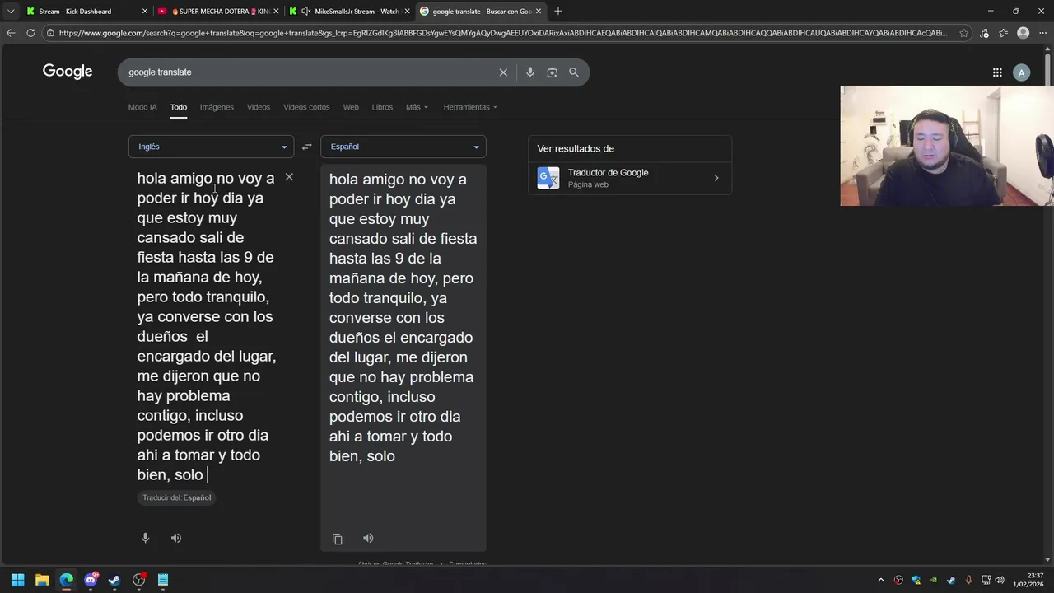Open the Inglés source language dropdown
This screenshot has width=1054, height=593.
(x=211, y=147)
